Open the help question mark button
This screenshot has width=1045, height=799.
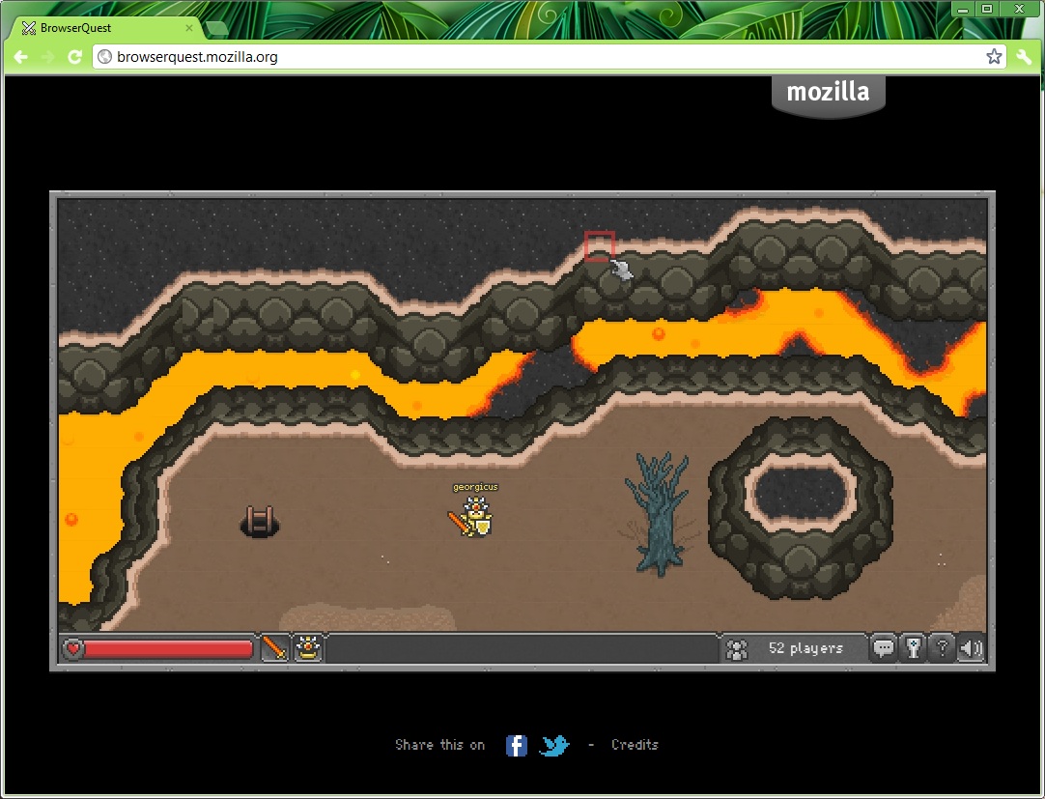[x=943, y=647]
